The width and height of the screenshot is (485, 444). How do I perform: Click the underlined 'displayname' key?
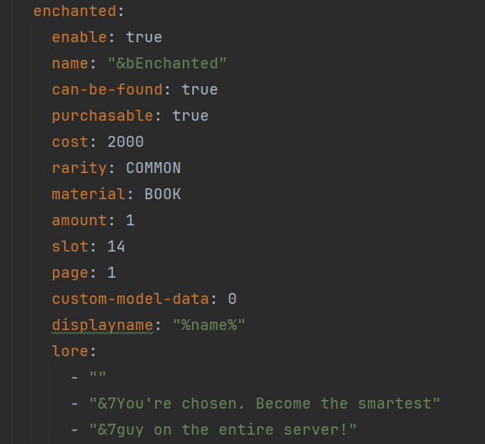(x=103, y=326)
